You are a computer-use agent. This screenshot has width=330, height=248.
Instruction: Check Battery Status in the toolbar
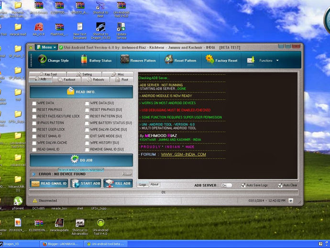96,60
